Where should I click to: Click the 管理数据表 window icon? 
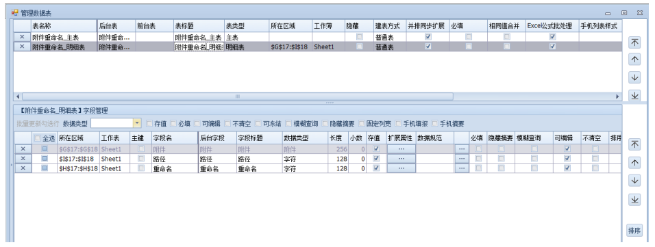(14, 13)
